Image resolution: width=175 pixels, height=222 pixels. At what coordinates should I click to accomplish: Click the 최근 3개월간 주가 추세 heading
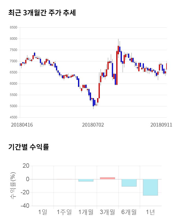[x=42, y=13]
